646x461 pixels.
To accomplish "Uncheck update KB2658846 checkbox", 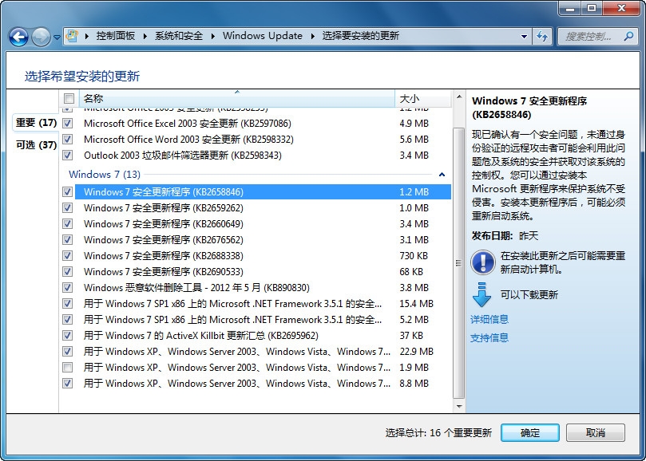I will pos(68,191).
